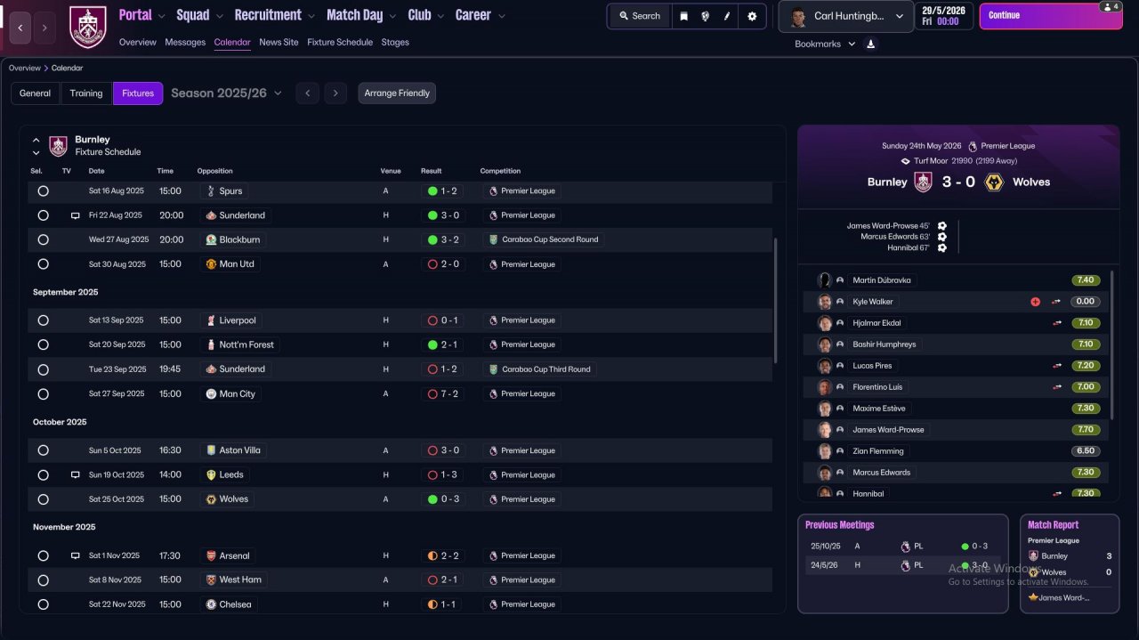Open the Season 2025/26 dropdown
Screen dimensions: 1139x640
click(x=226, y=93)
